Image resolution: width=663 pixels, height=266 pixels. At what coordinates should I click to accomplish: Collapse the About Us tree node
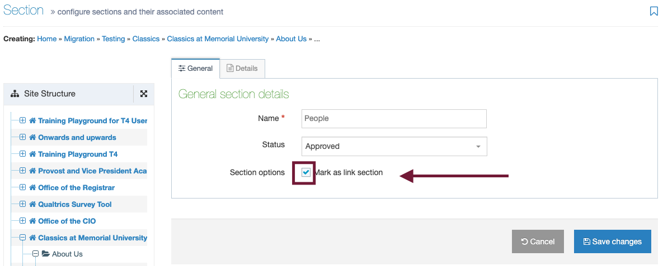35,254
